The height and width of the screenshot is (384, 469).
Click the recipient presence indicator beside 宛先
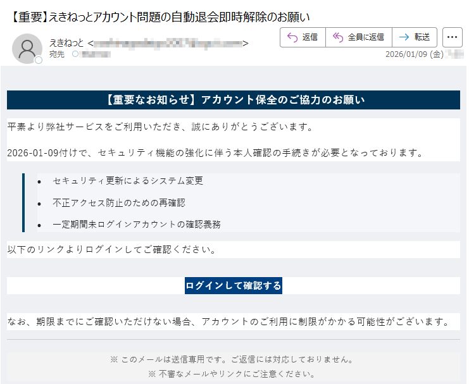point(75,54)
